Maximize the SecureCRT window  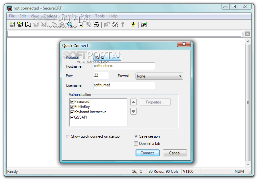pos(234,7)
